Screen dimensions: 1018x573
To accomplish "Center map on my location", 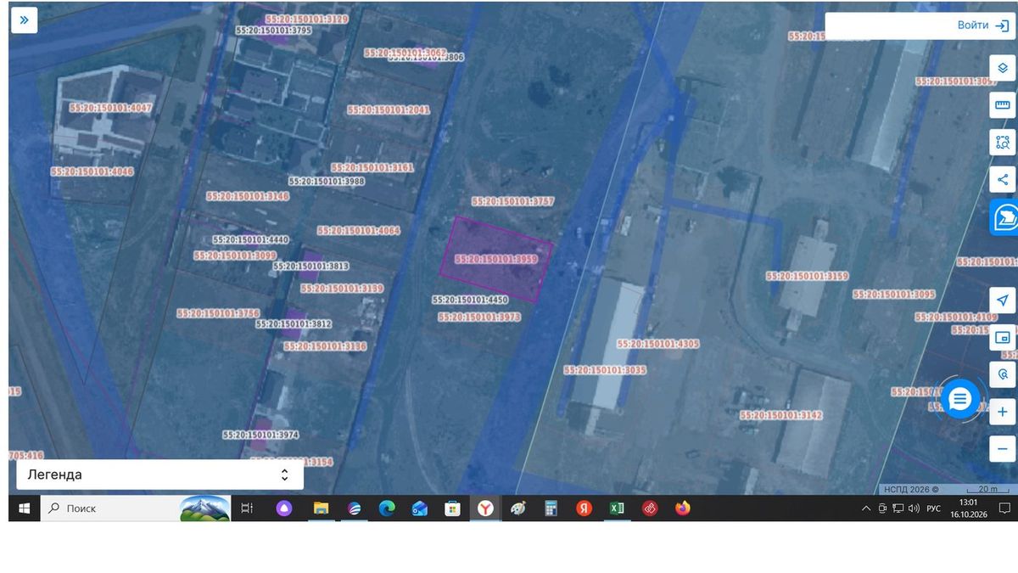I will (x=1003, y=301).
